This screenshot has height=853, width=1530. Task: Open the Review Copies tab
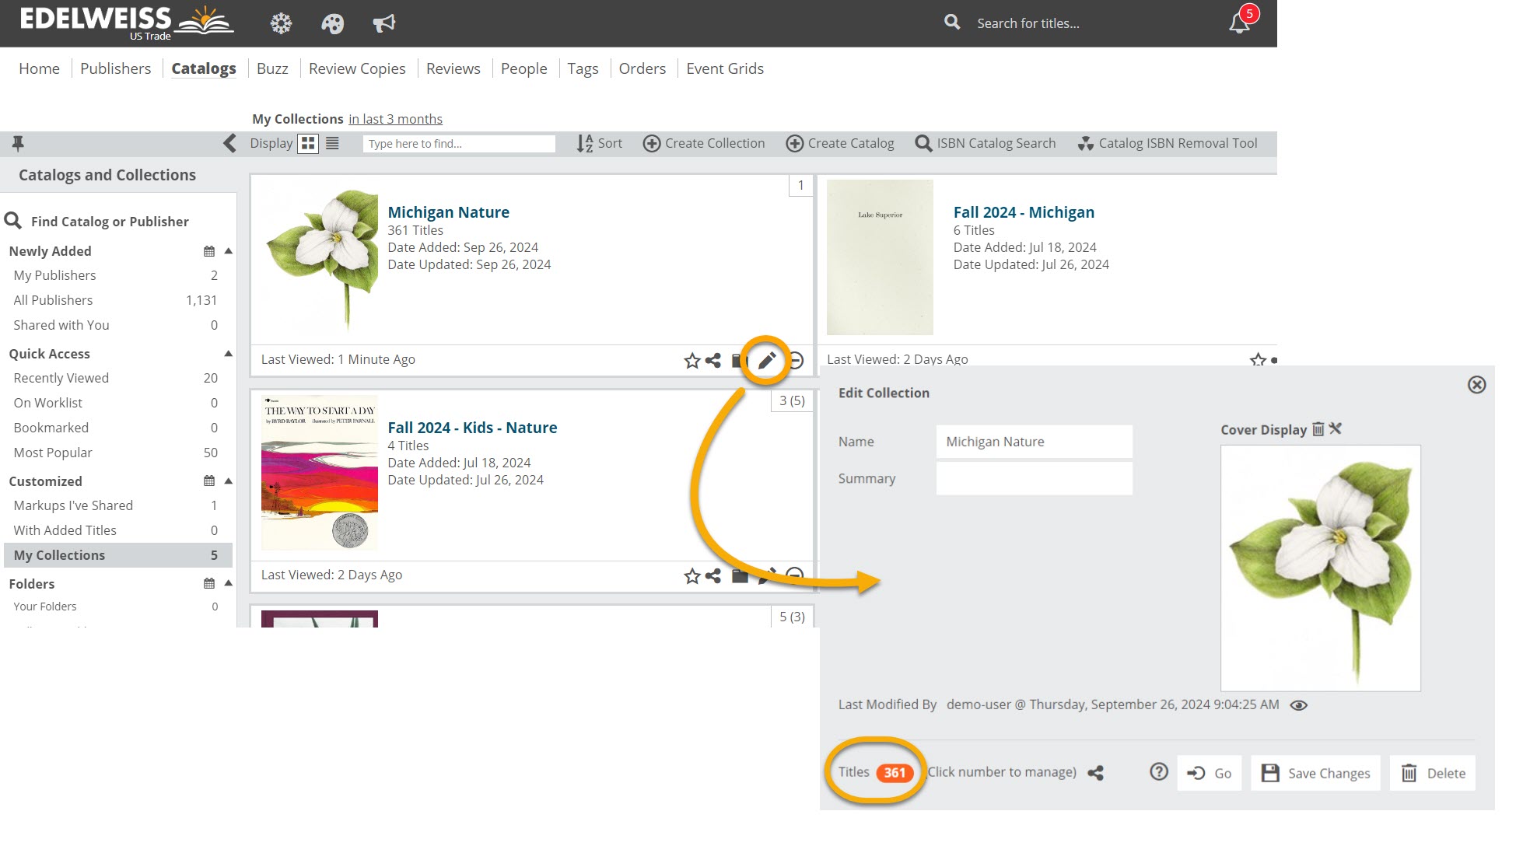(357, 68)
